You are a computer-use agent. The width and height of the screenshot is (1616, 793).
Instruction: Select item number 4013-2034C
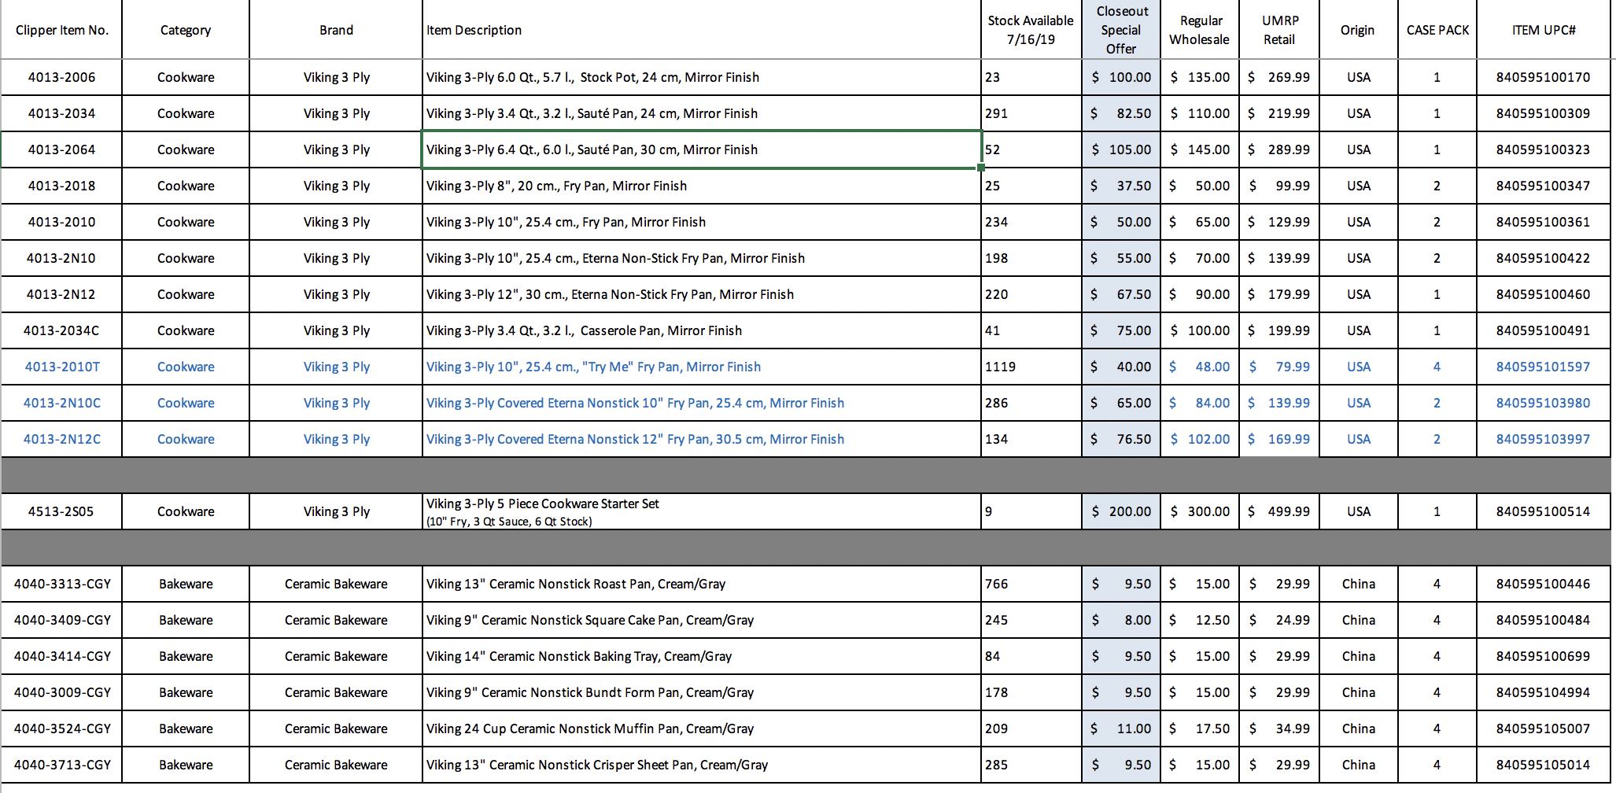click(62, 330)
